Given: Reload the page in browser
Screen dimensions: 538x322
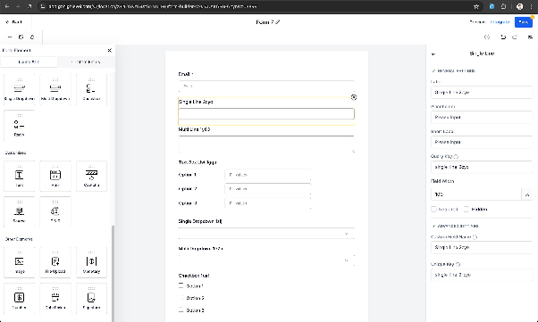Looking at the screenshot, I should click(x=29, y=6).
